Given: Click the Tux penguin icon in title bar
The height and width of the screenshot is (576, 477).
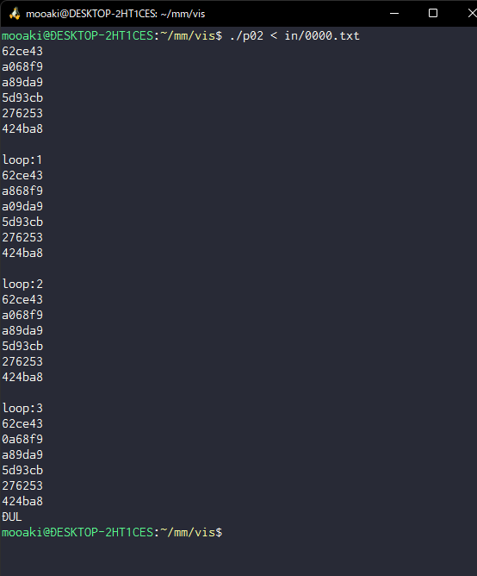Looking at the screenshot, I should [15, 14].
